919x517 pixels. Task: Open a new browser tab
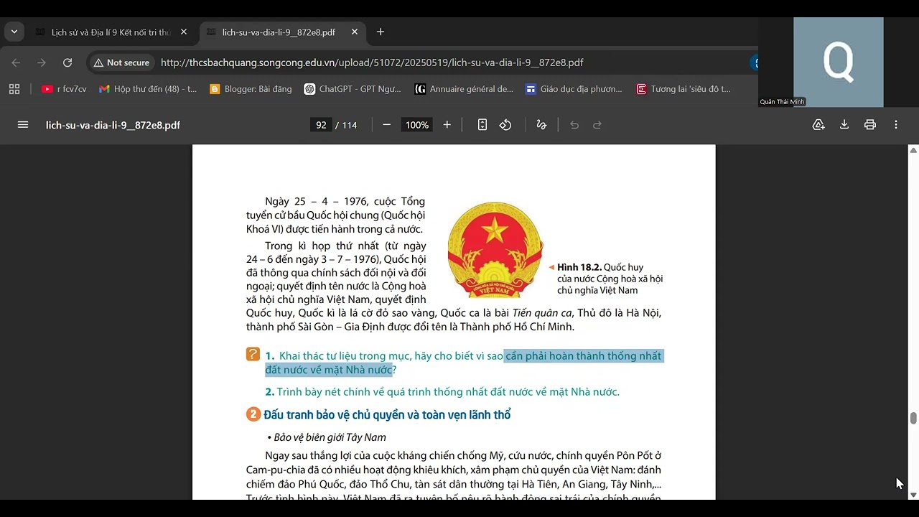tap(381, 32)
